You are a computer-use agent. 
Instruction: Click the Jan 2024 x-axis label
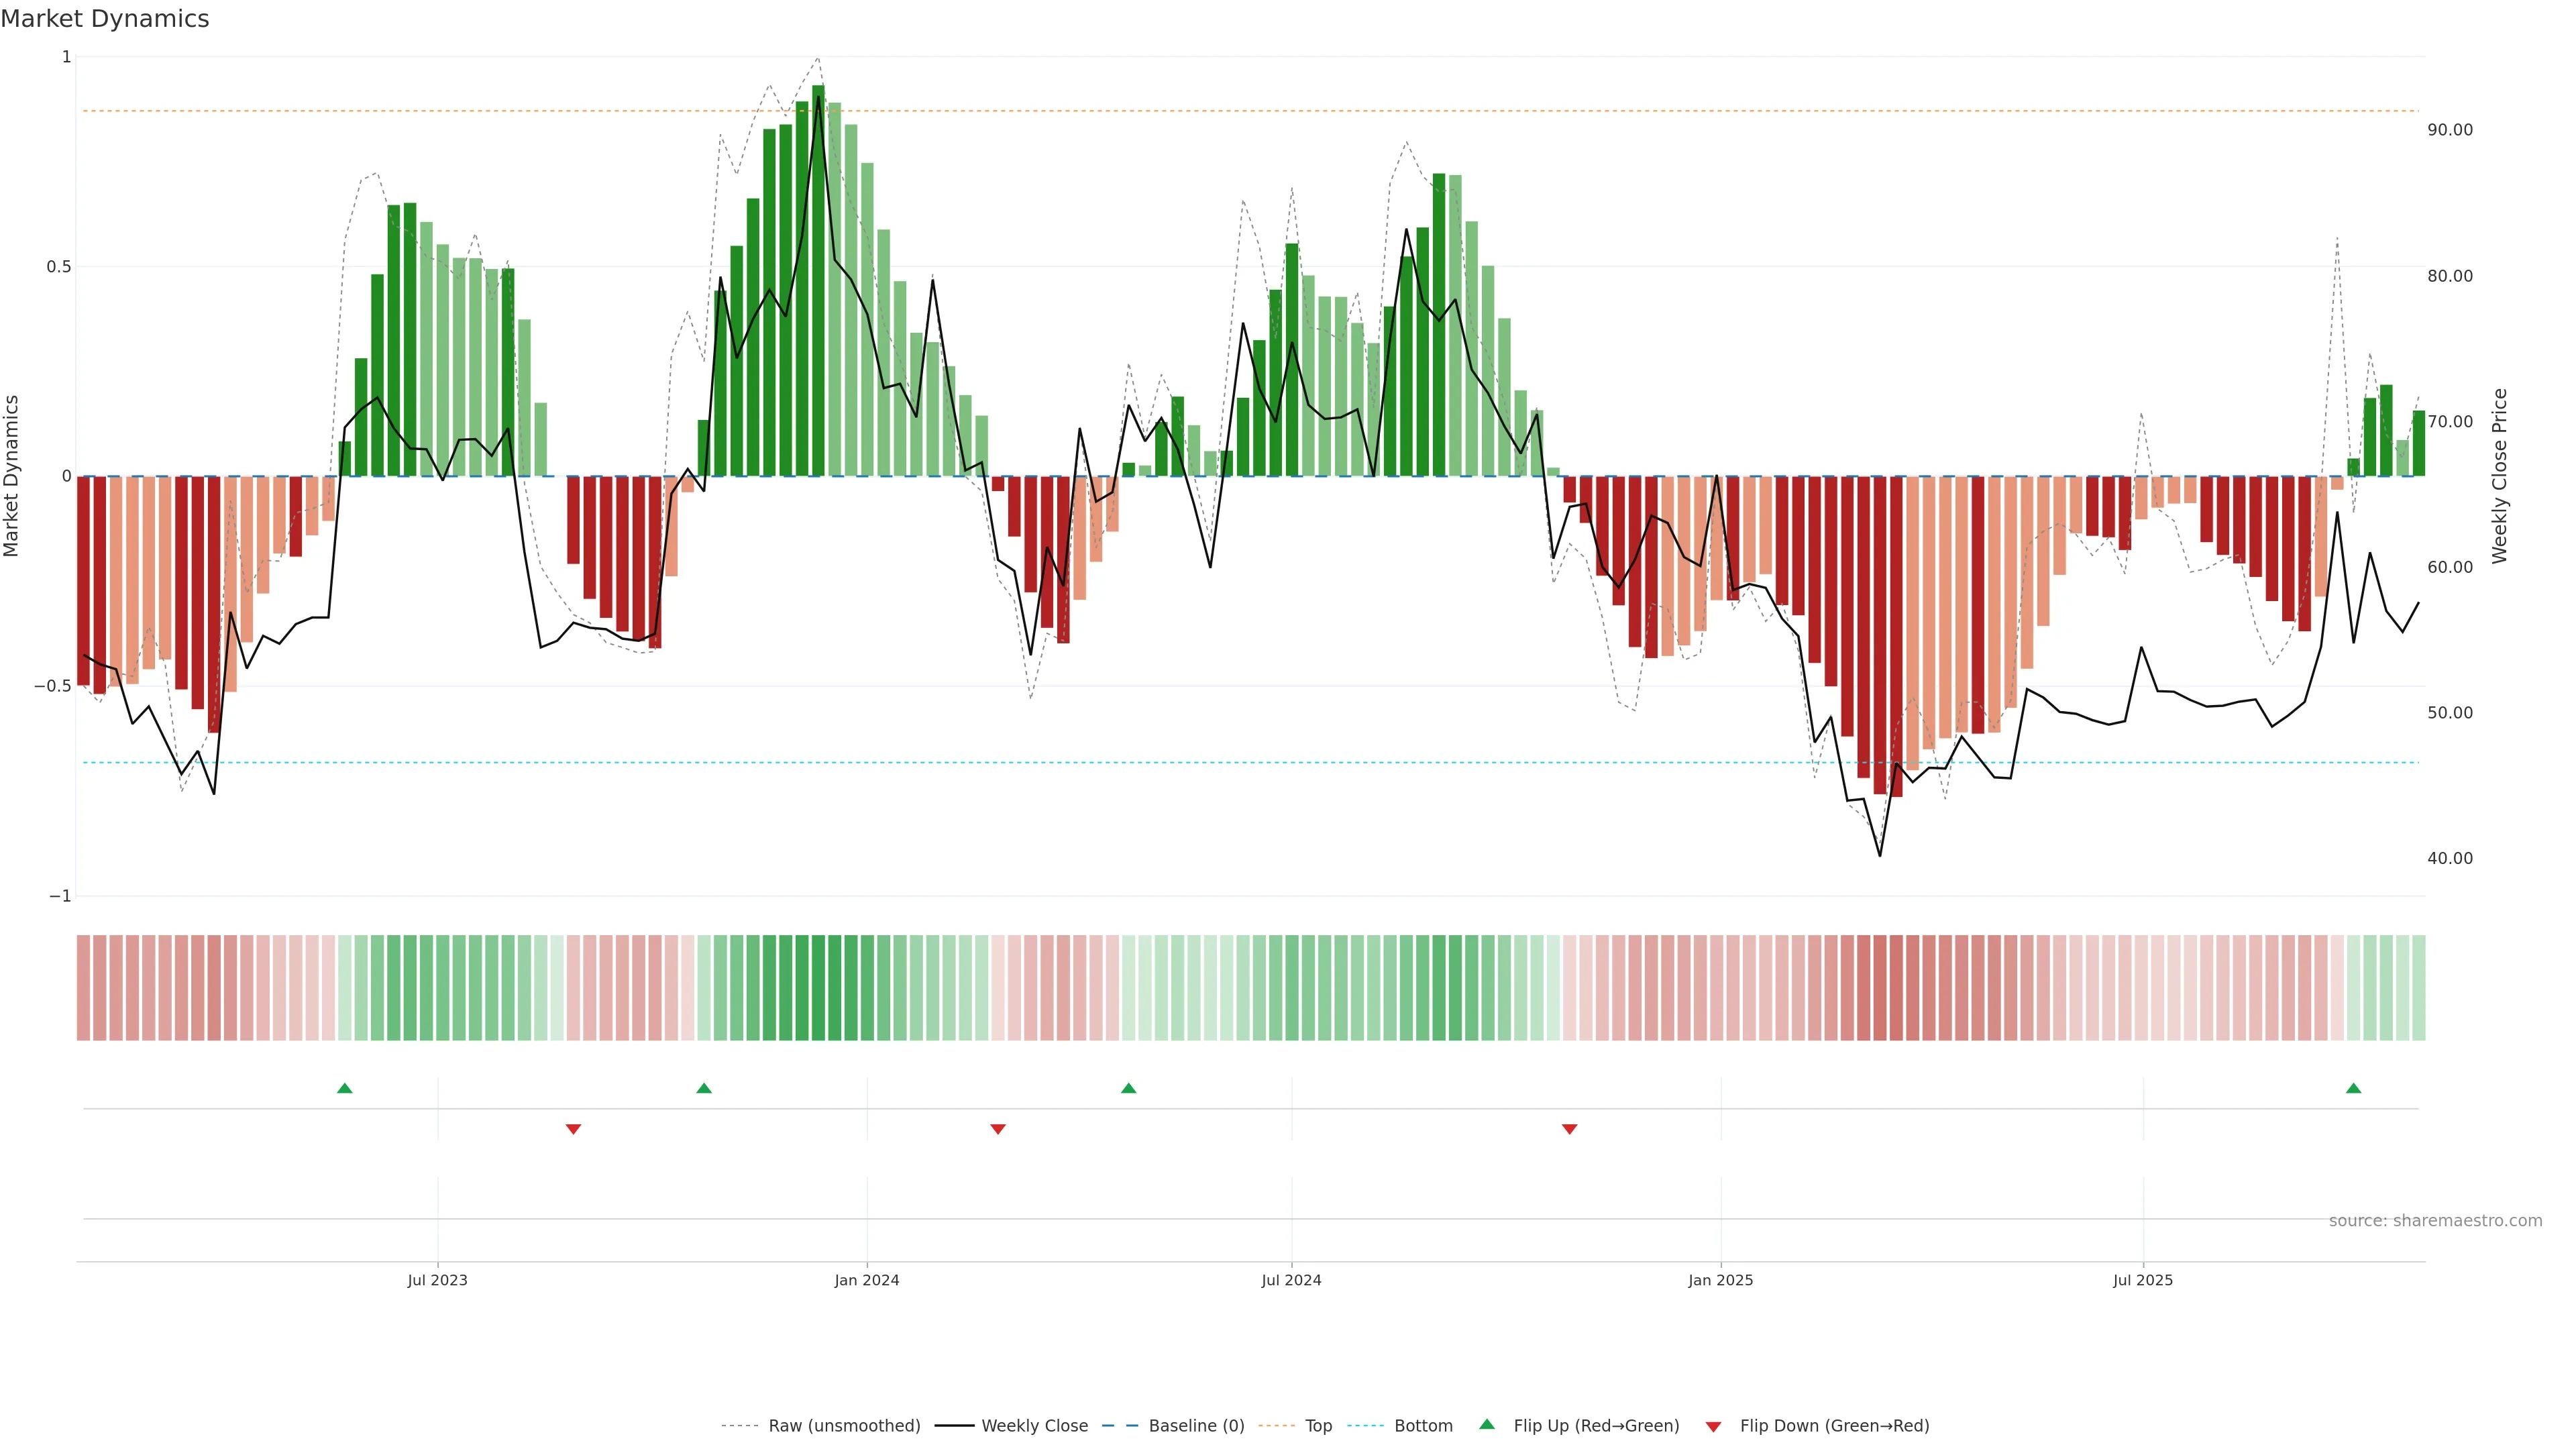point(867,1280)
